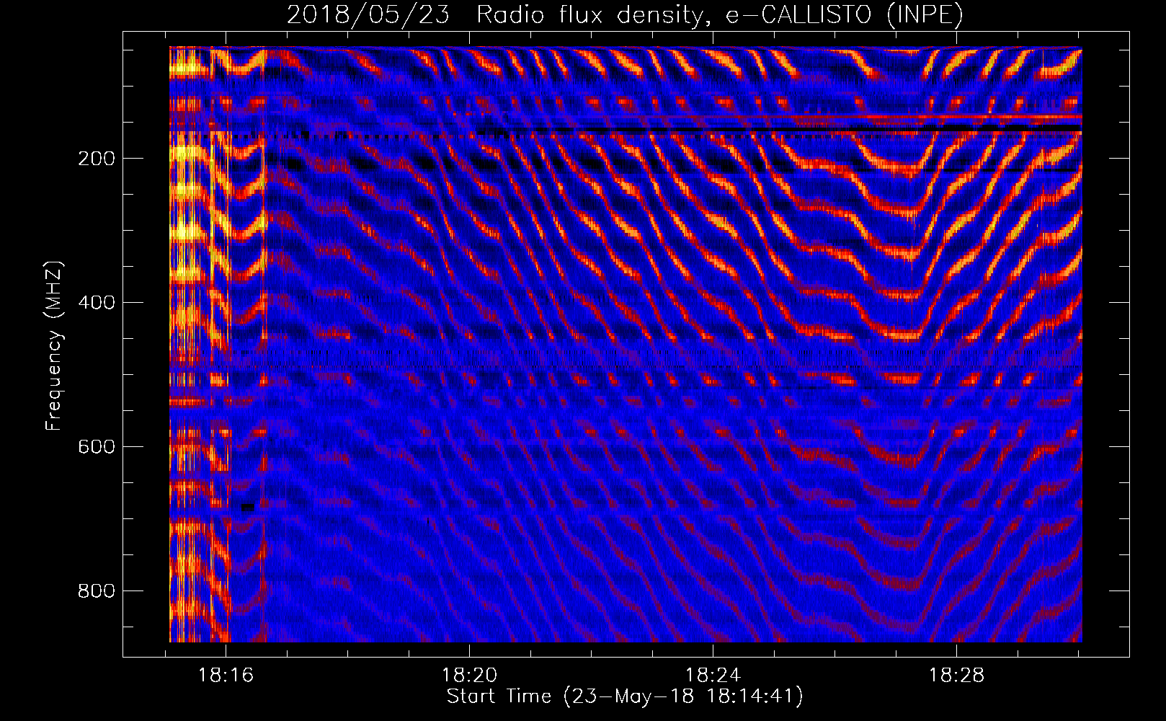Click the '200' frequency tick label
This screenshot has height=721, width=1166.
(97, 159)
